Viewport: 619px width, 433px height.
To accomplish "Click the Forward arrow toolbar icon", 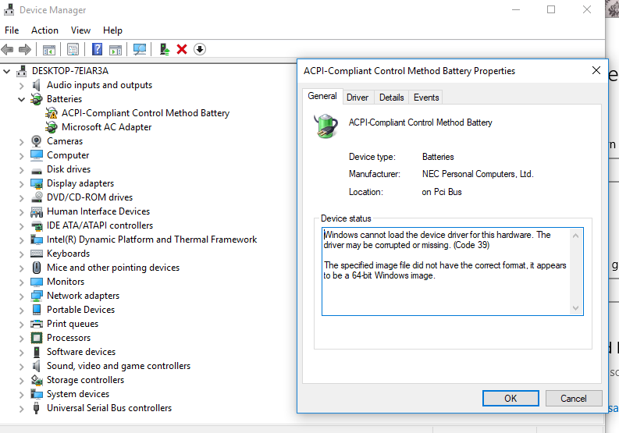I will (x=25, y=49).
